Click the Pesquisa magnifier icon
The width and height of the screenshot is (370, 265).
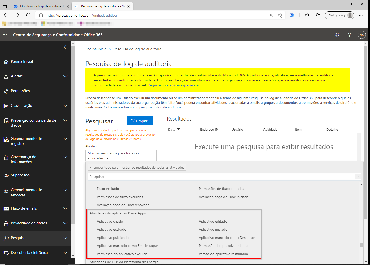click(x=6, y=238)
